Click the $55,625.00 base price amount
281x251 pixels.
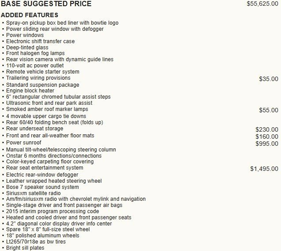(262, 4)
